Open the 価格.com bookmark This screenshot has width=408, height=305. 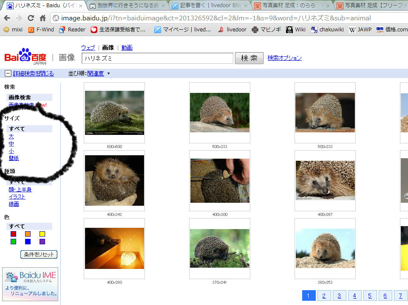[392, 30]
